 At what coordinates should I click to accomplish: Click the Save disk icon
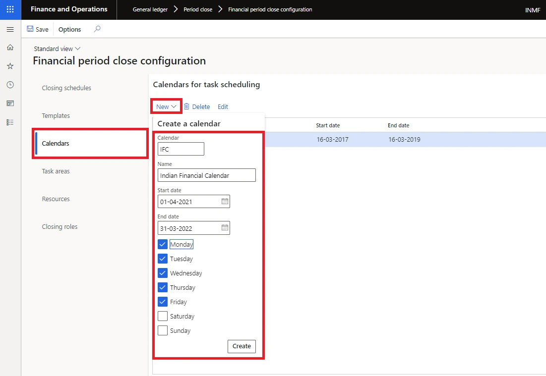tap(30, 29)
